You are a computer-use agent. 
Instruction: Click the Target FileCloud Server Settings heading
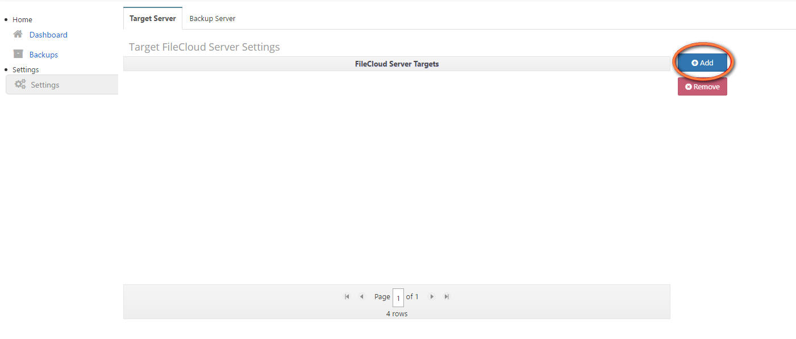205,47
